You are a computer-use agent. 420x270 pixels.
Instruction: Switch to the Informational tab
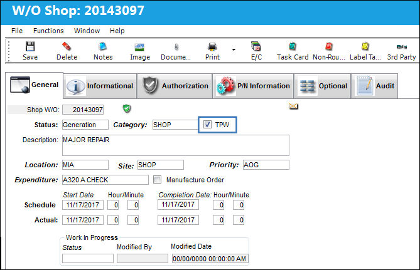100,86
